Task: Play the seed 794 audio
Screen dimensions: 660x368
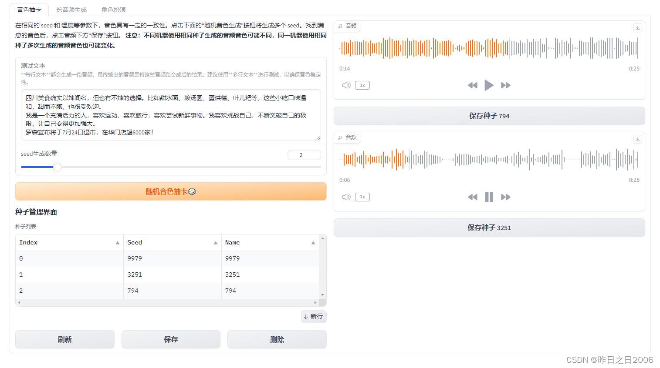Action: click(489, 85)
